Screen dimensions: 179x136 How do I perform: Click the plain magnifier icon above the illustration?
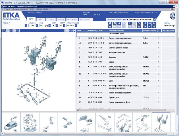[18, 31]
